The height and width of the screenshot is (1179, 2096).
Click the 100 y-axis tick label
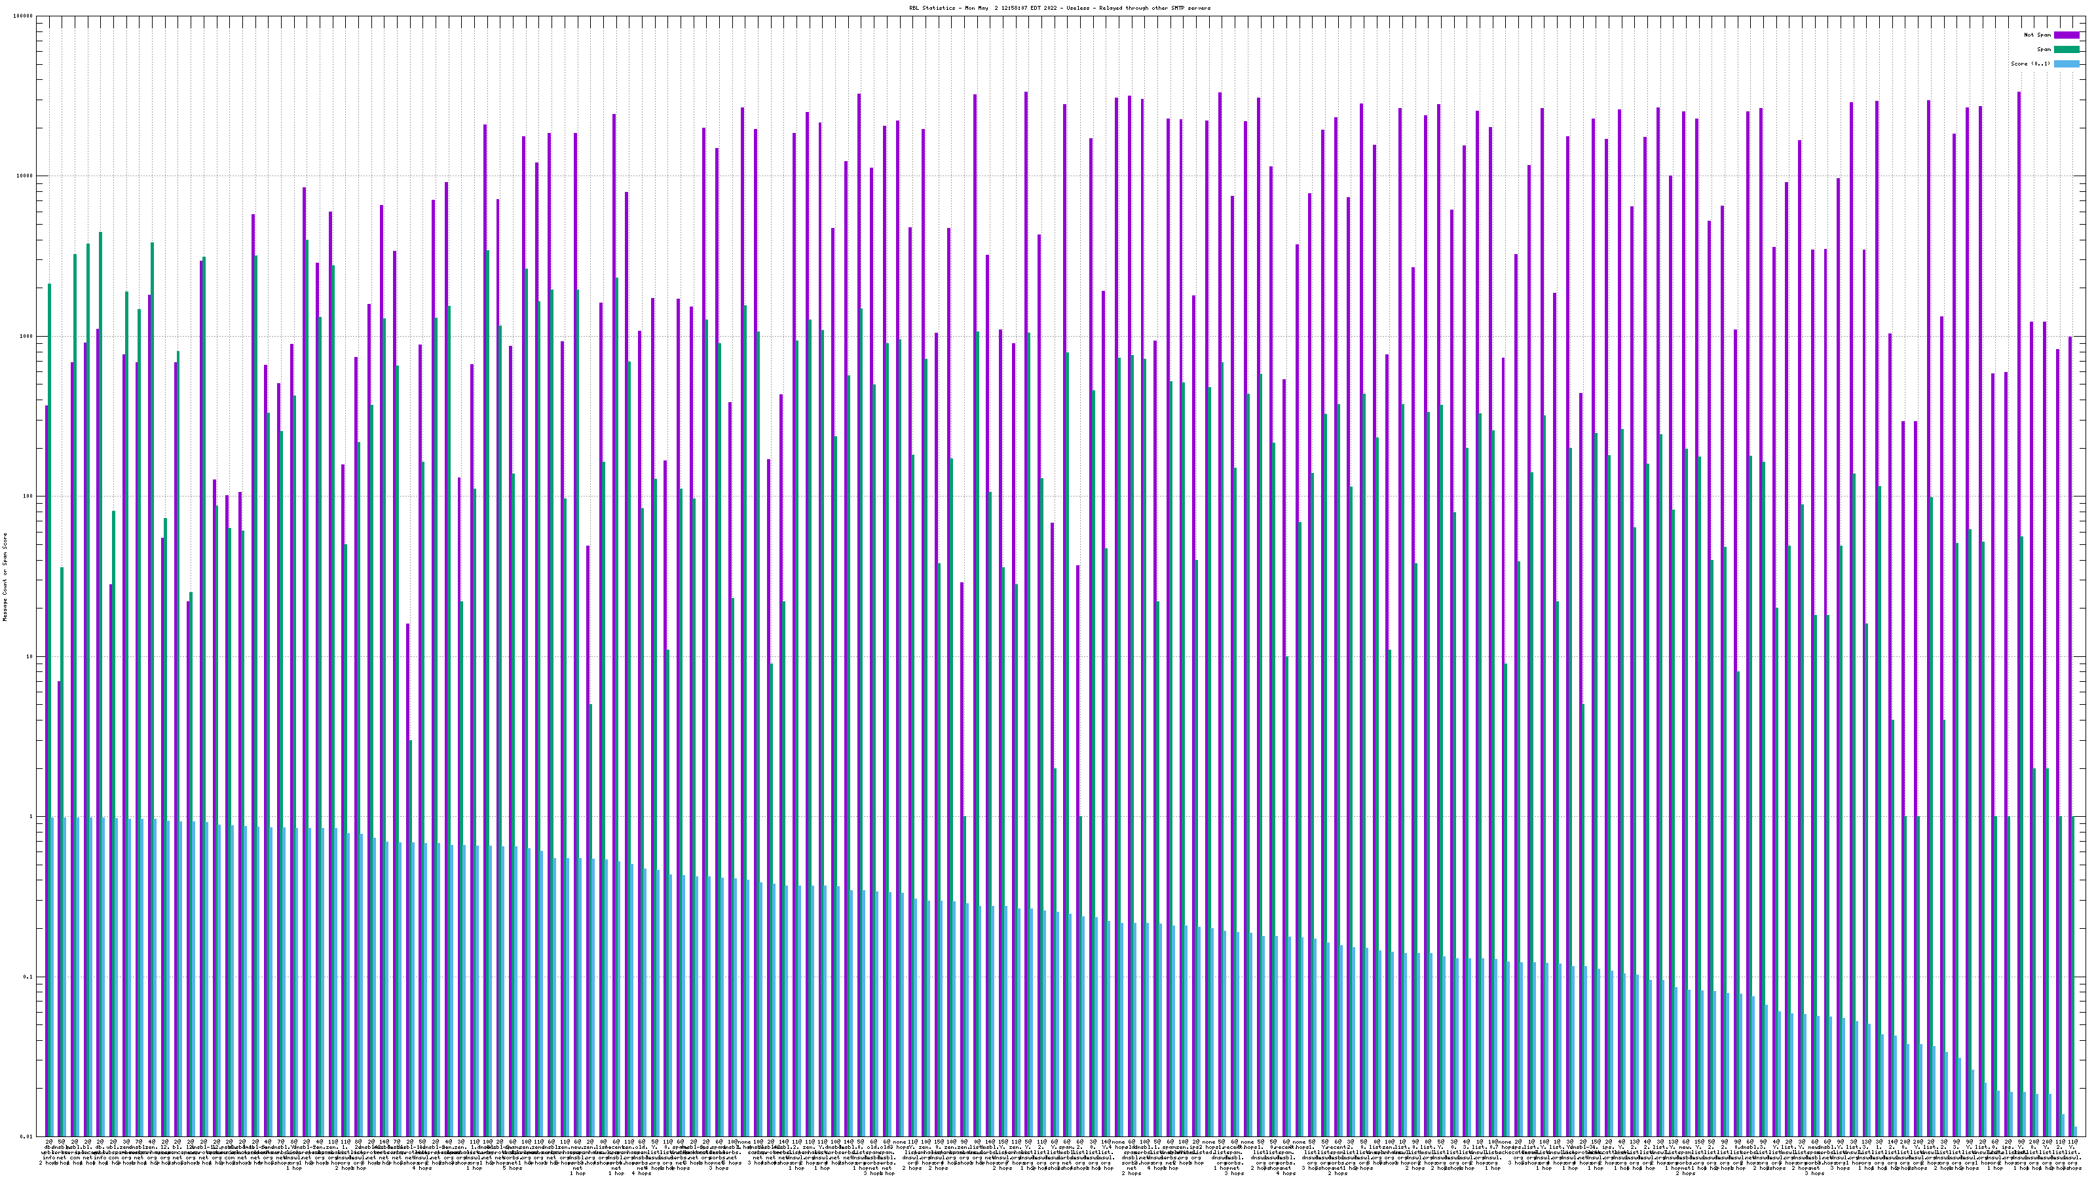pyautogui.click(x=29, y=496)
